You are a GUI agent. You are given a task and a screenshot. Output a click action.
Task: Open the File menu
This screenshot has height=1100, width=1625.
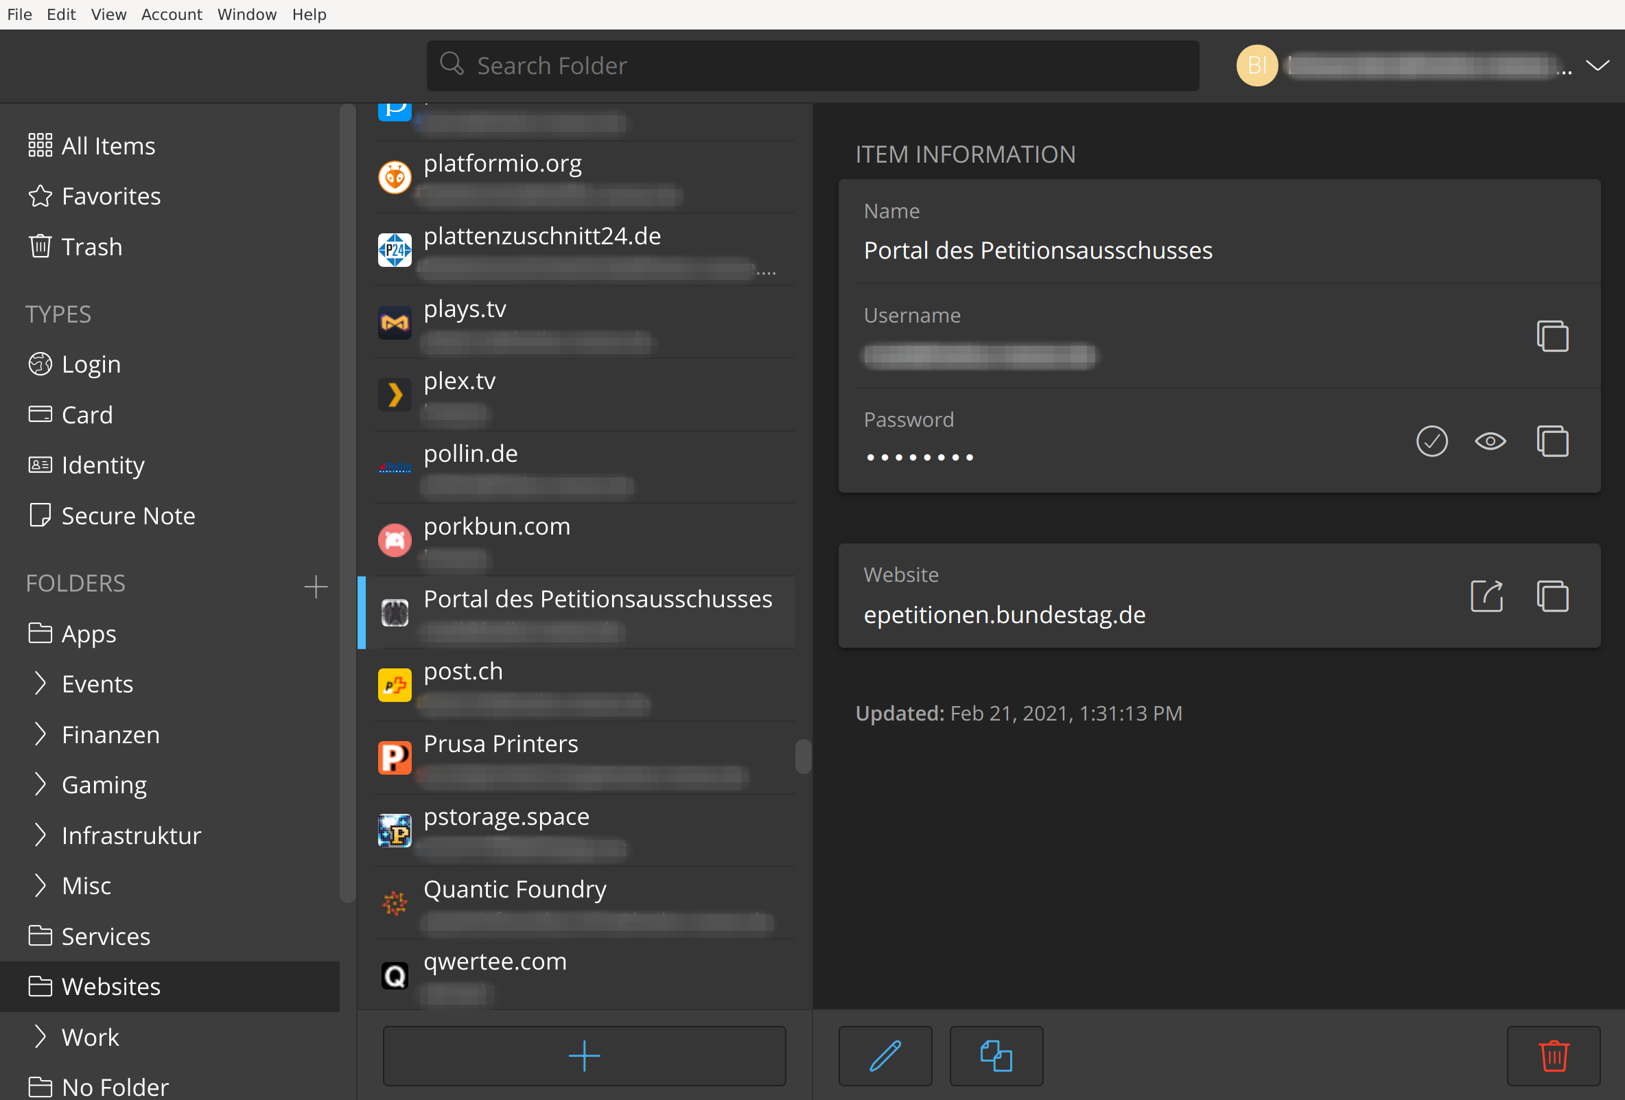(x=20, y=14)
